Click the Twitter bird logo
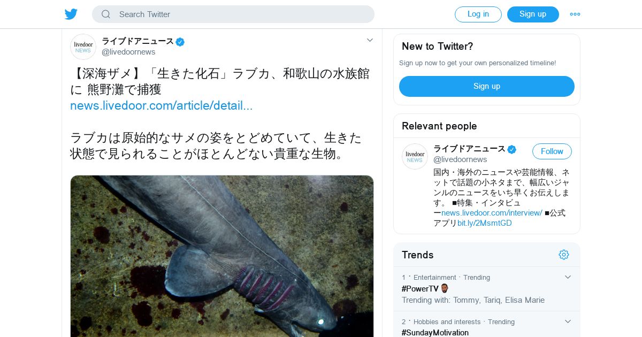 pyautogui.click(x=71, y=14)
